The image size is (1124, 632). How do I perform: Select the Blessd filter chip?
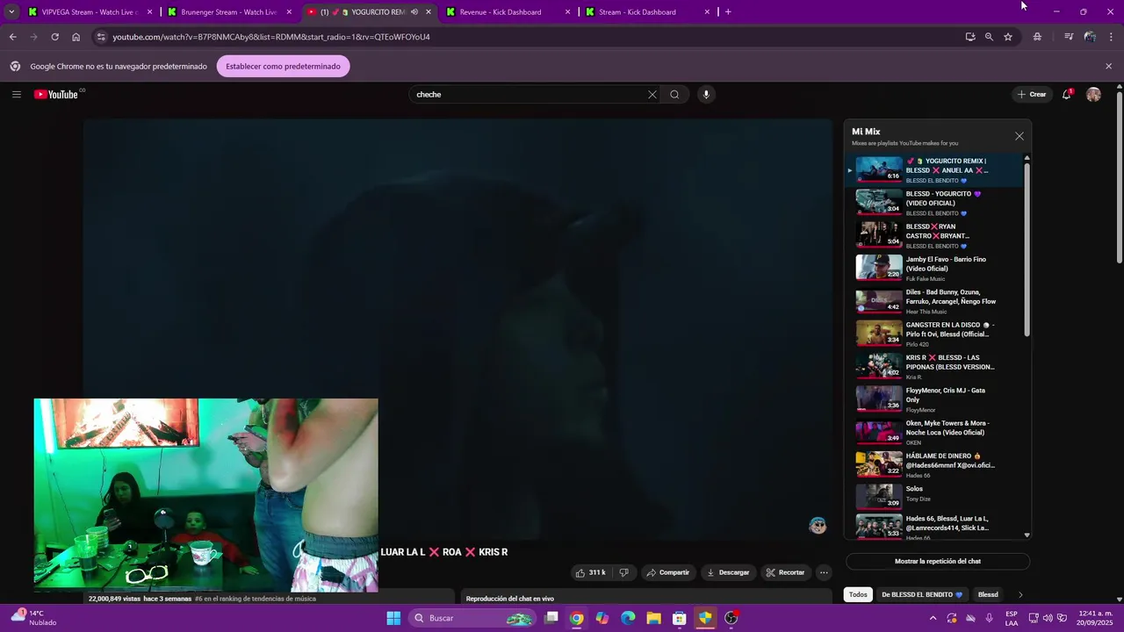click(988, 594)
